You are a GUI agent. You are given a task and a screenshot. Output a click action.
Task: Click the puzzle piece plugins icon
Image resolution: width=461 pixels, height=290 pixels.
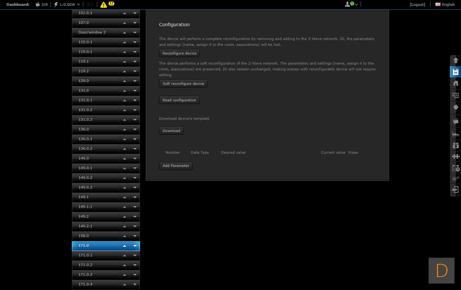[456, 156]
